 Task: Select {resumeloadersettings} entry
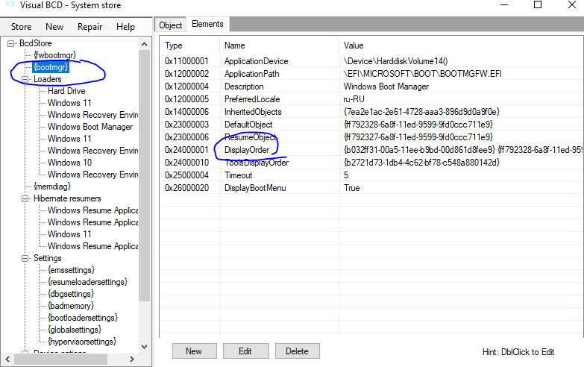[87, 282]
